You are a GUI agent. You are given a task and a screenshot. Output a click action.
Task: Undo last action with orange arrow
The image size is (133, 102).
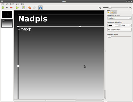[30, 8]
